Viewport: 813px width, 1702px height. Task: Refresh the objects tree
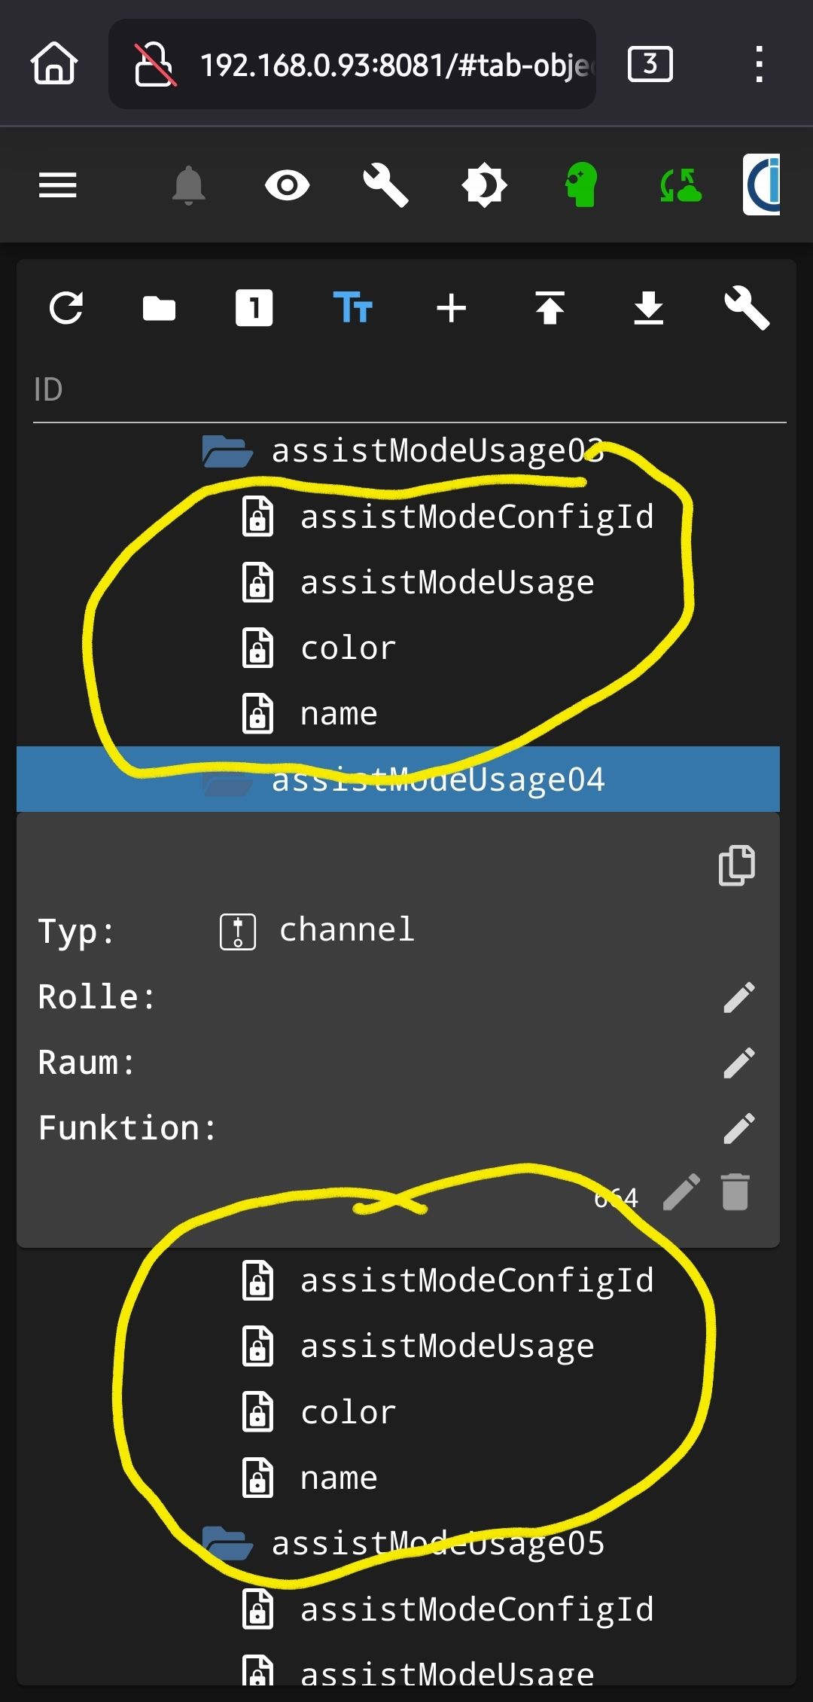[x=66, y=308]
